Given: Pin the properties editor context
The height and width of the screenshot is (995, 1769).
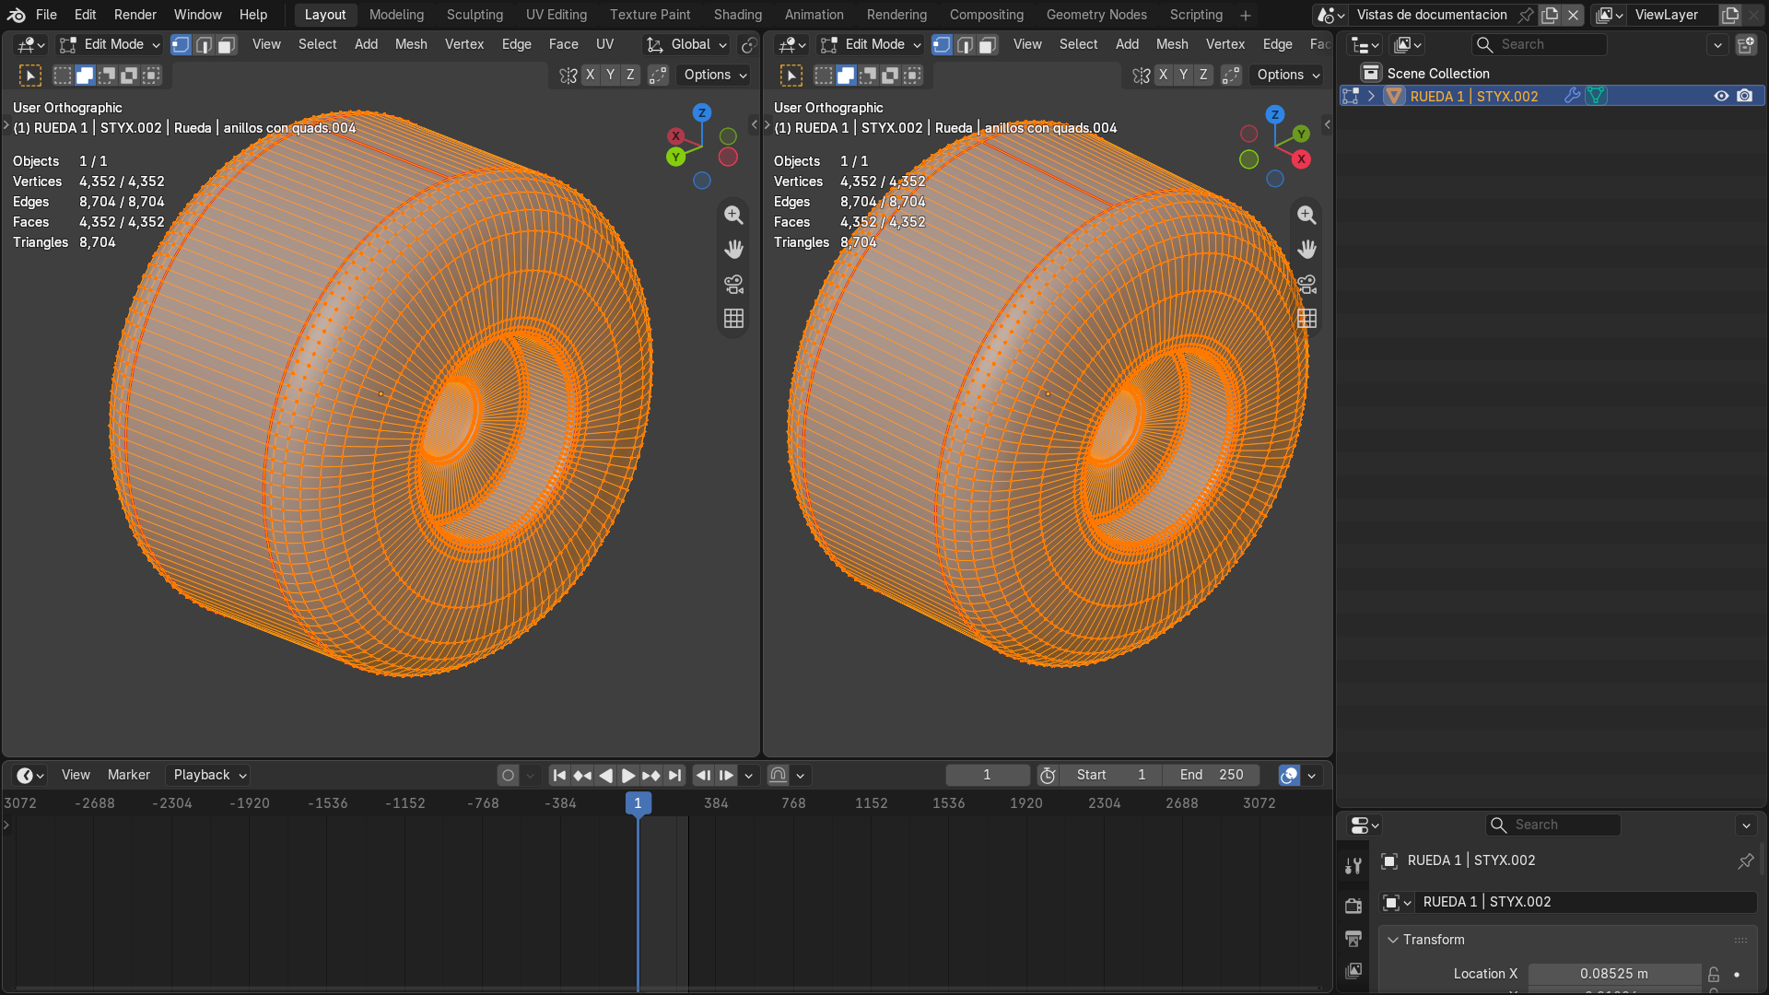Looking at the screenshot, I should [1746, 860].
